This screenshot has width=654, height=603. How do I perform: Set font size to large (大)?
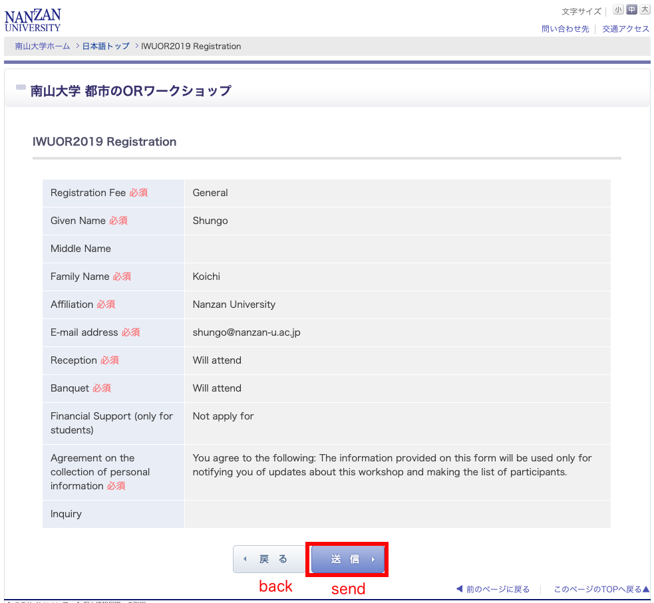[x=645, y=9]
